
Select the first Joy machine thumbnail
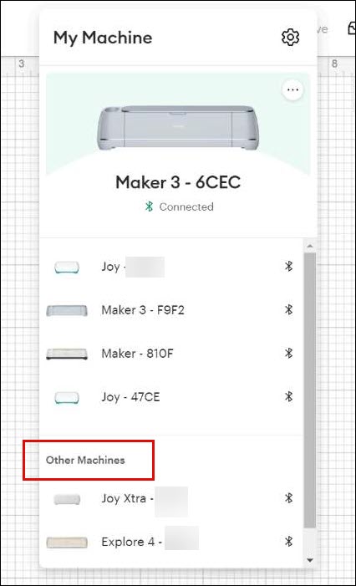click(67, 268)
